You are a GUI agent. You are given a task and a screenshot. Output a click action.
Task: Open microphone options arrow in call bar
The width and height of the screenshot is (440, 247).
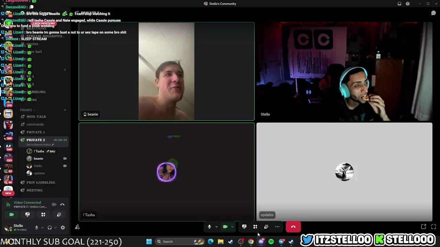[x=216, y=227]
